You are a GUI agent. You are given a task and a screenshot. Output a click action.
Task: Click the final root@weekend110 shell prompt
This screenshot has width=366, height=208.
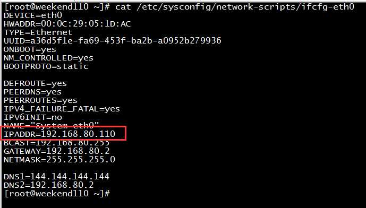57,194
